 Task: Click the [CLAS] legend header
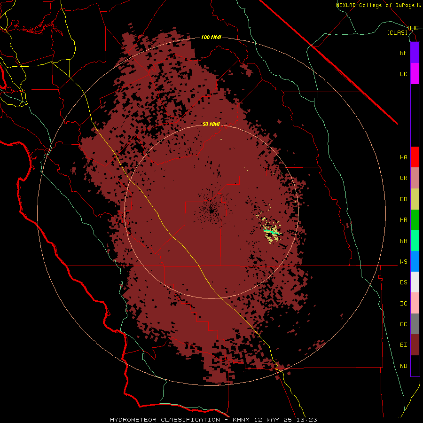tap(397, 33)
